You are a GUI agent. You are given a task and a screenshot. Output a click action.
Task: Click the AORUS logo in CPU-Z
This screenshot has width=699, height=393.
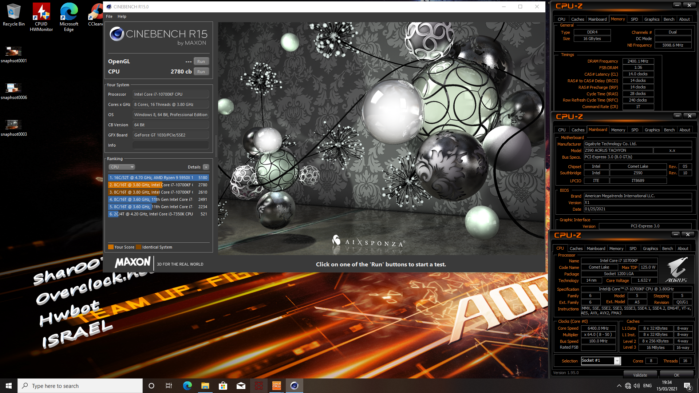(x=676, y=270)
